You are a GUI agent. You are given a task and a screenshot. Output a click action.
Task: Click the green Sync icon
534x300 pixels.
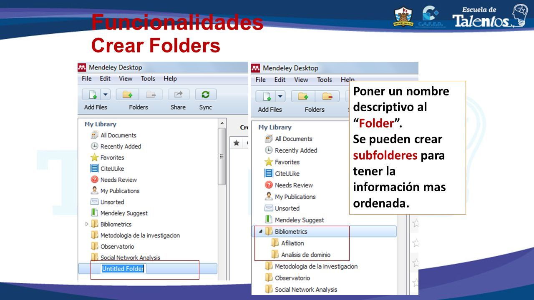(205, 95)
